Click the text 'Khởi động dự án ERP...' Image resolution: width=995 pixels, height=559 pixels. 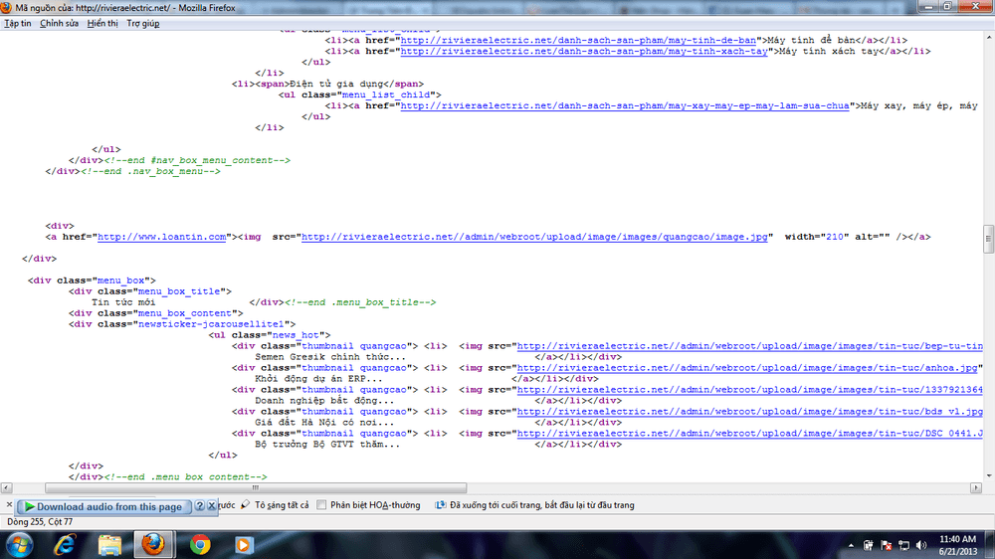click(x=318, y=379)
